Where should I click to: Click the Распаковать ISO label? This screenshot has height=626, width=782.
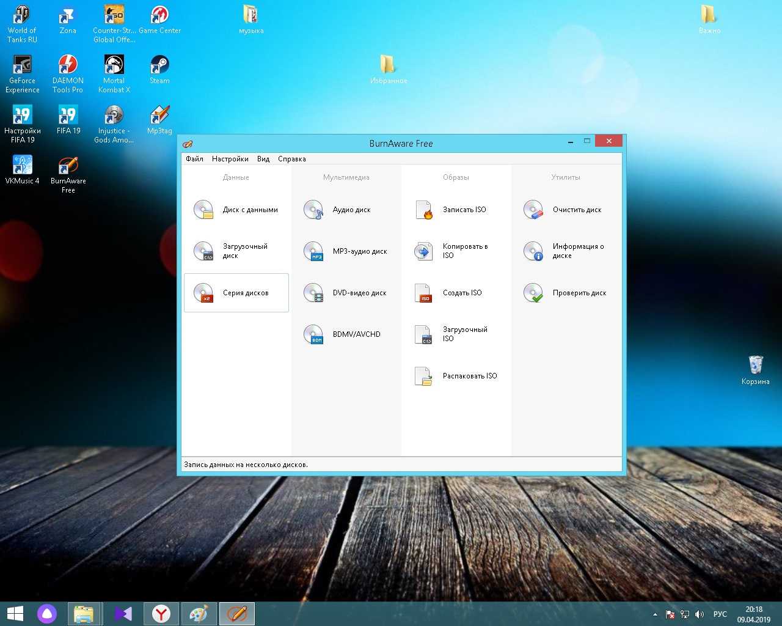coord(470,376)
